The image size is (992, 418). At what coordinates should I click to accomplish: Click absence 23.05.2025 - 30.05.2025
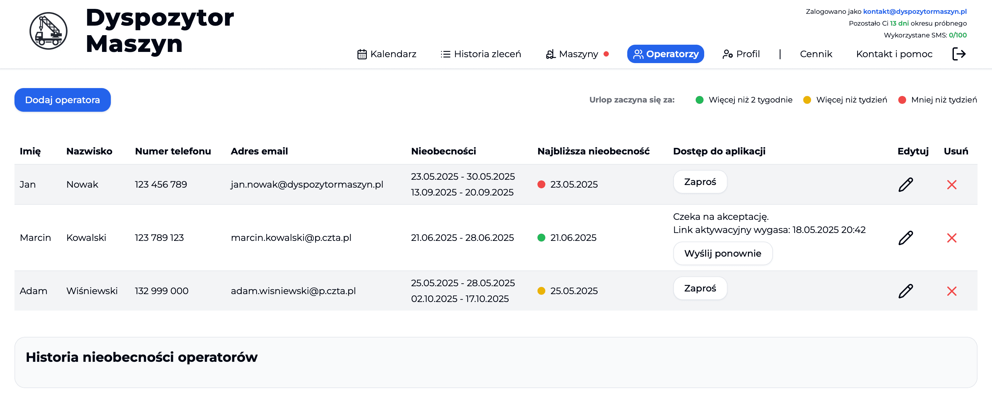[x=463, y=177]
